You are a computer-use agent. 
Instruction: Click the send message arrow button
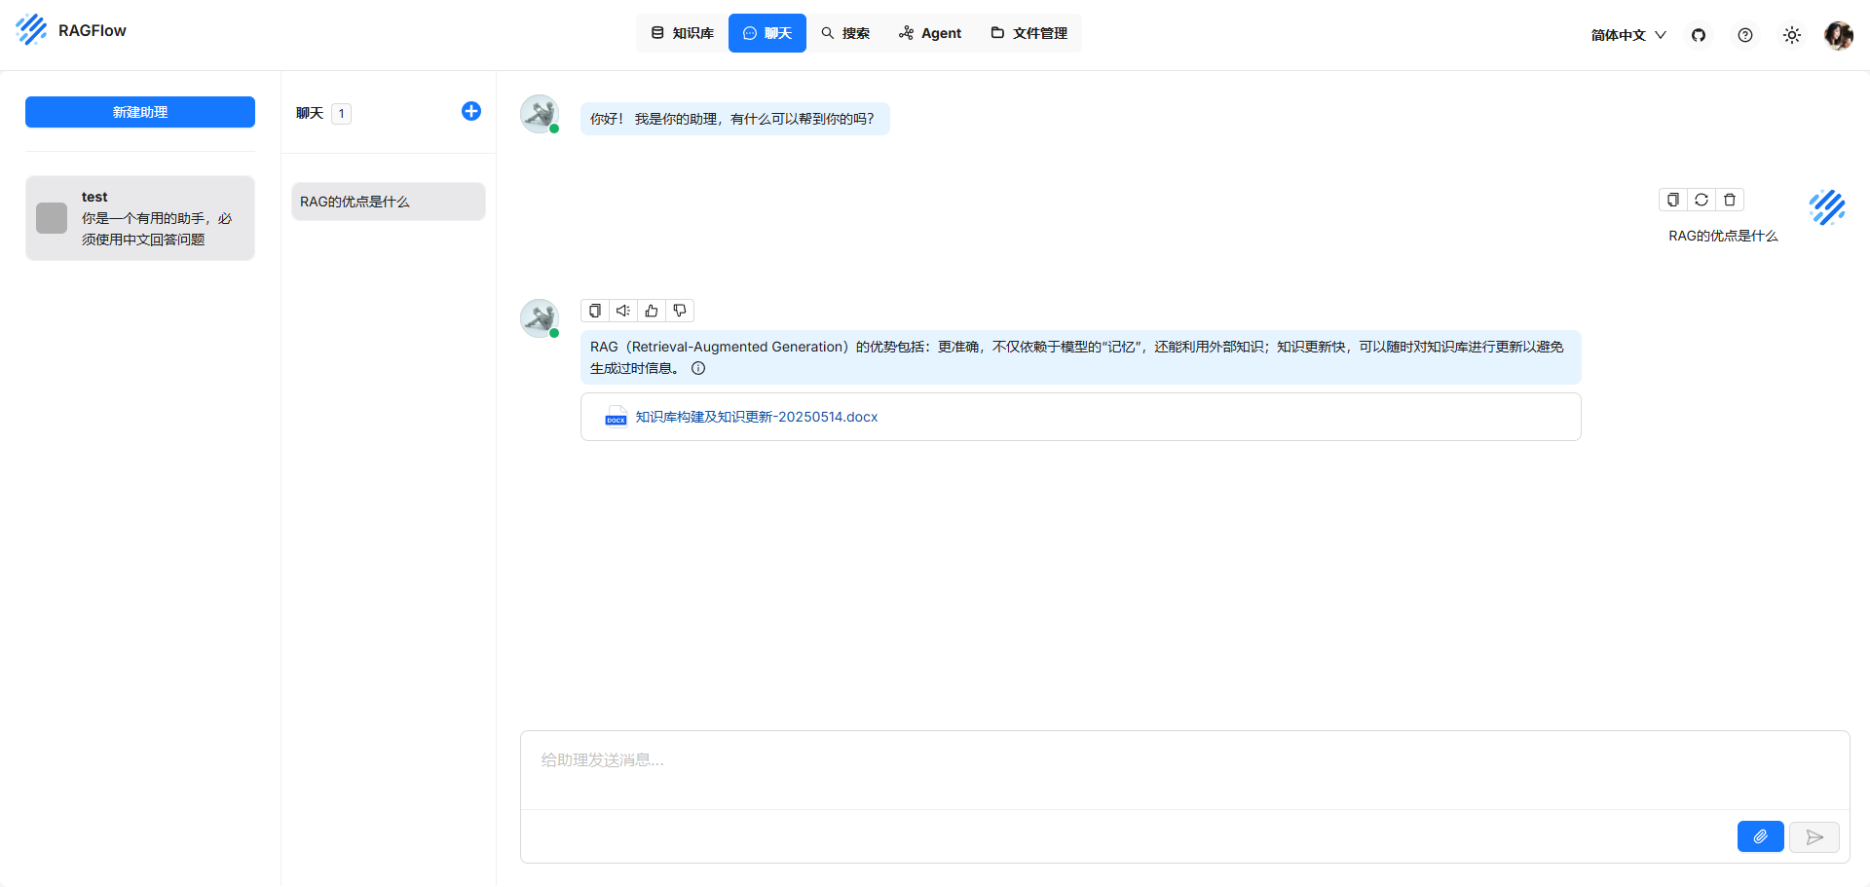pos(1814,836)
